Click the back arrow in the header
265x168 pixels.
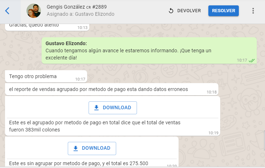tap(7, 11)
